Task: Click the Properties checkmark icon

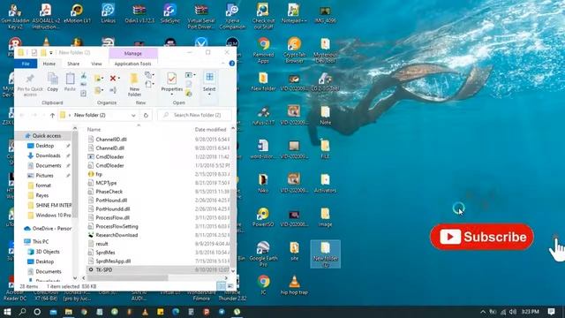Action: pyautogui.click(x=172, y=79)
